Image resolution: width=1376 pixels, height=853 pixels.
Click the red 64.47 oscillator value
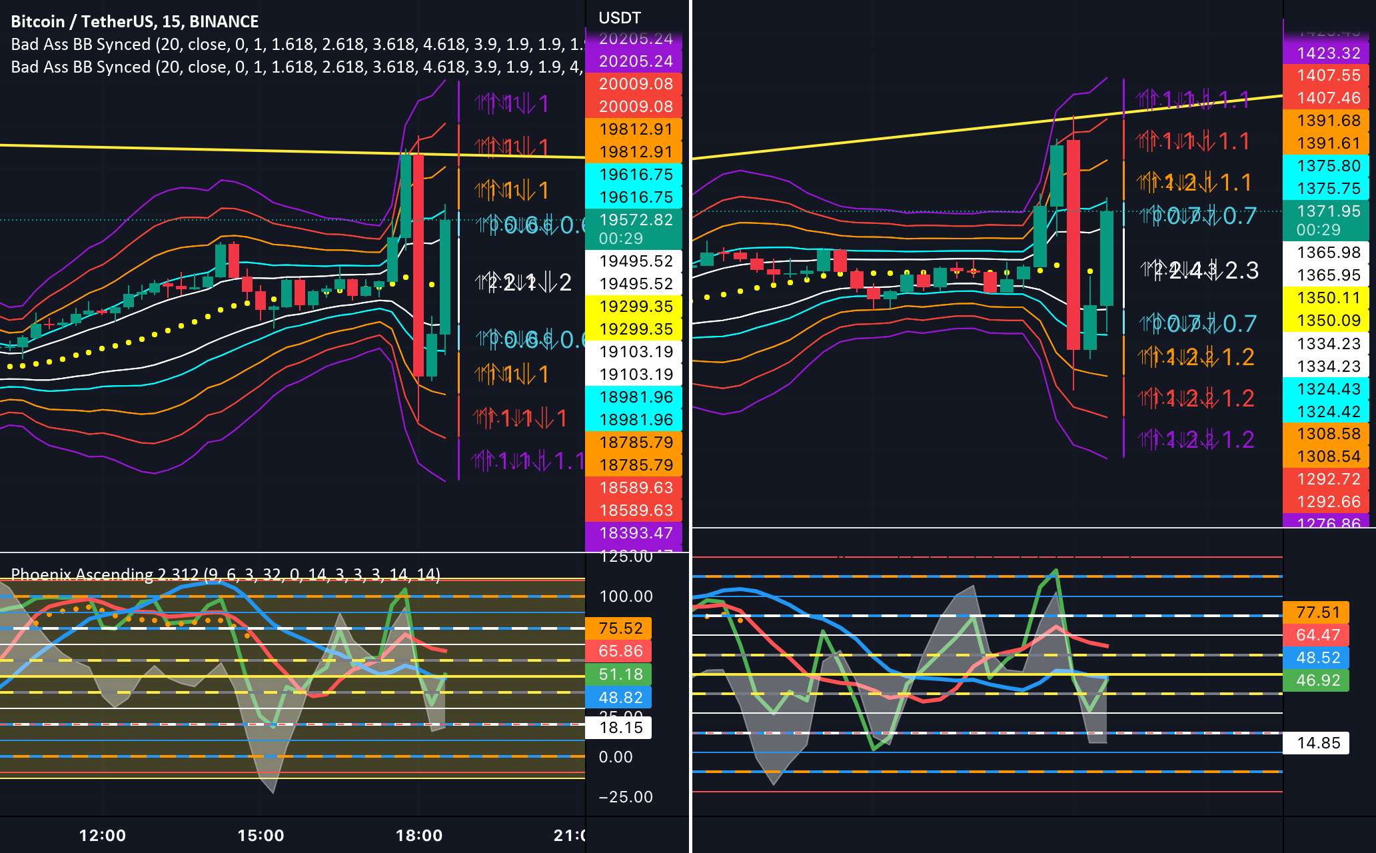(x=1316, y=635)
